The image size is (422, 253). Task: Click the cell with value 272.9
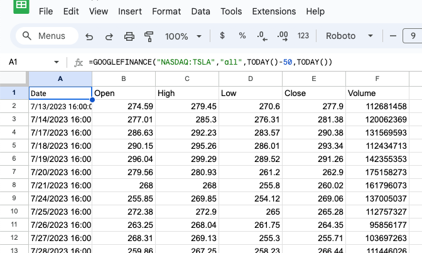click(x=187, y=212)
